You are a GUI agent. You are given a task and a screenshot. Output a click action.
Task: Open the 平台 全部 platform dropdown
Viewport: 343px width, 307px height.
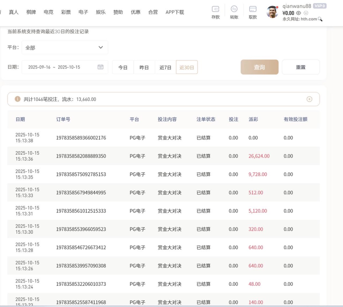point(65,47)
